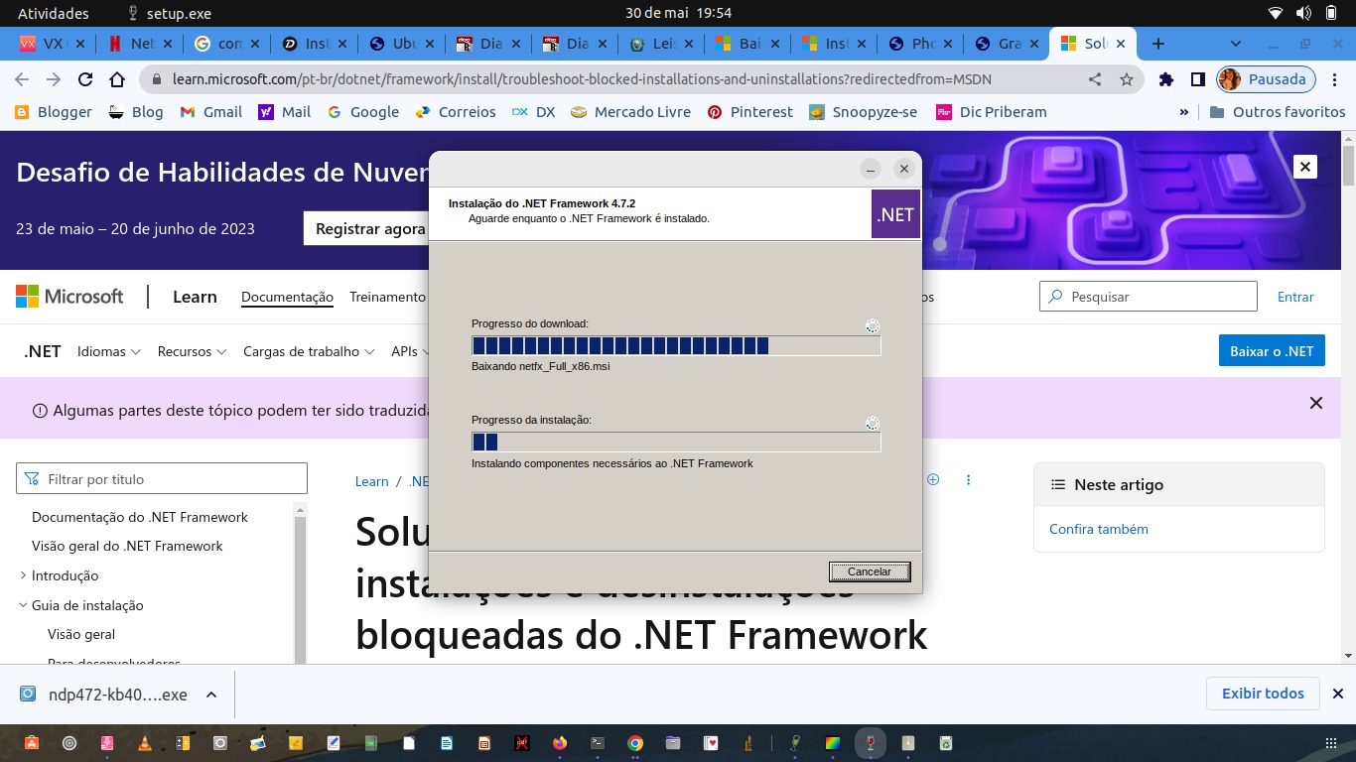Expand the Idiomas dropdown

(x=109, y=351)
